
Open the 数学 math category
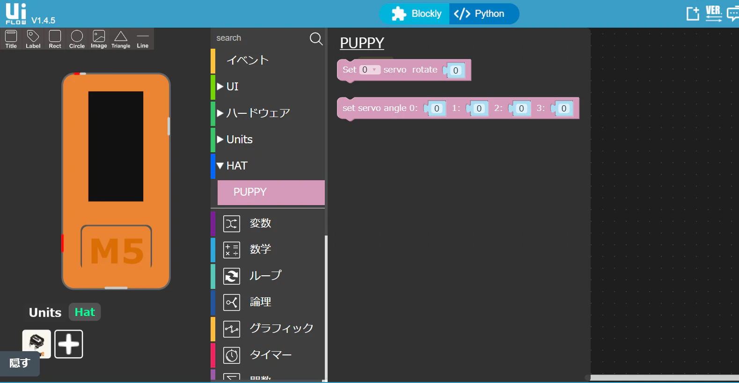click(268, 250)
